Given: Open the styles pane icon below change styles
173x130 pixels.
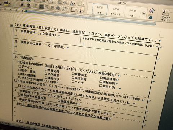Looking at the screenshot, I should pyautogui.click(x=150, y=17).
